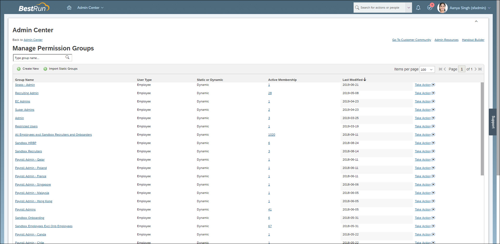Click the Type group name input field
This screenshot has height=244, width=500.
tap(39, 58)
